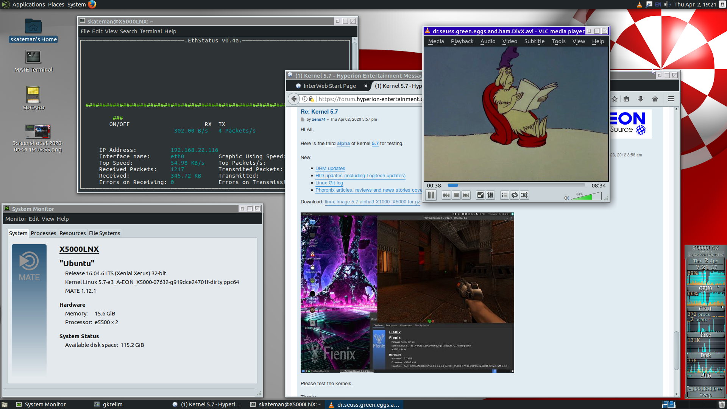Open trash icon in bottom panel

(722, 404)
